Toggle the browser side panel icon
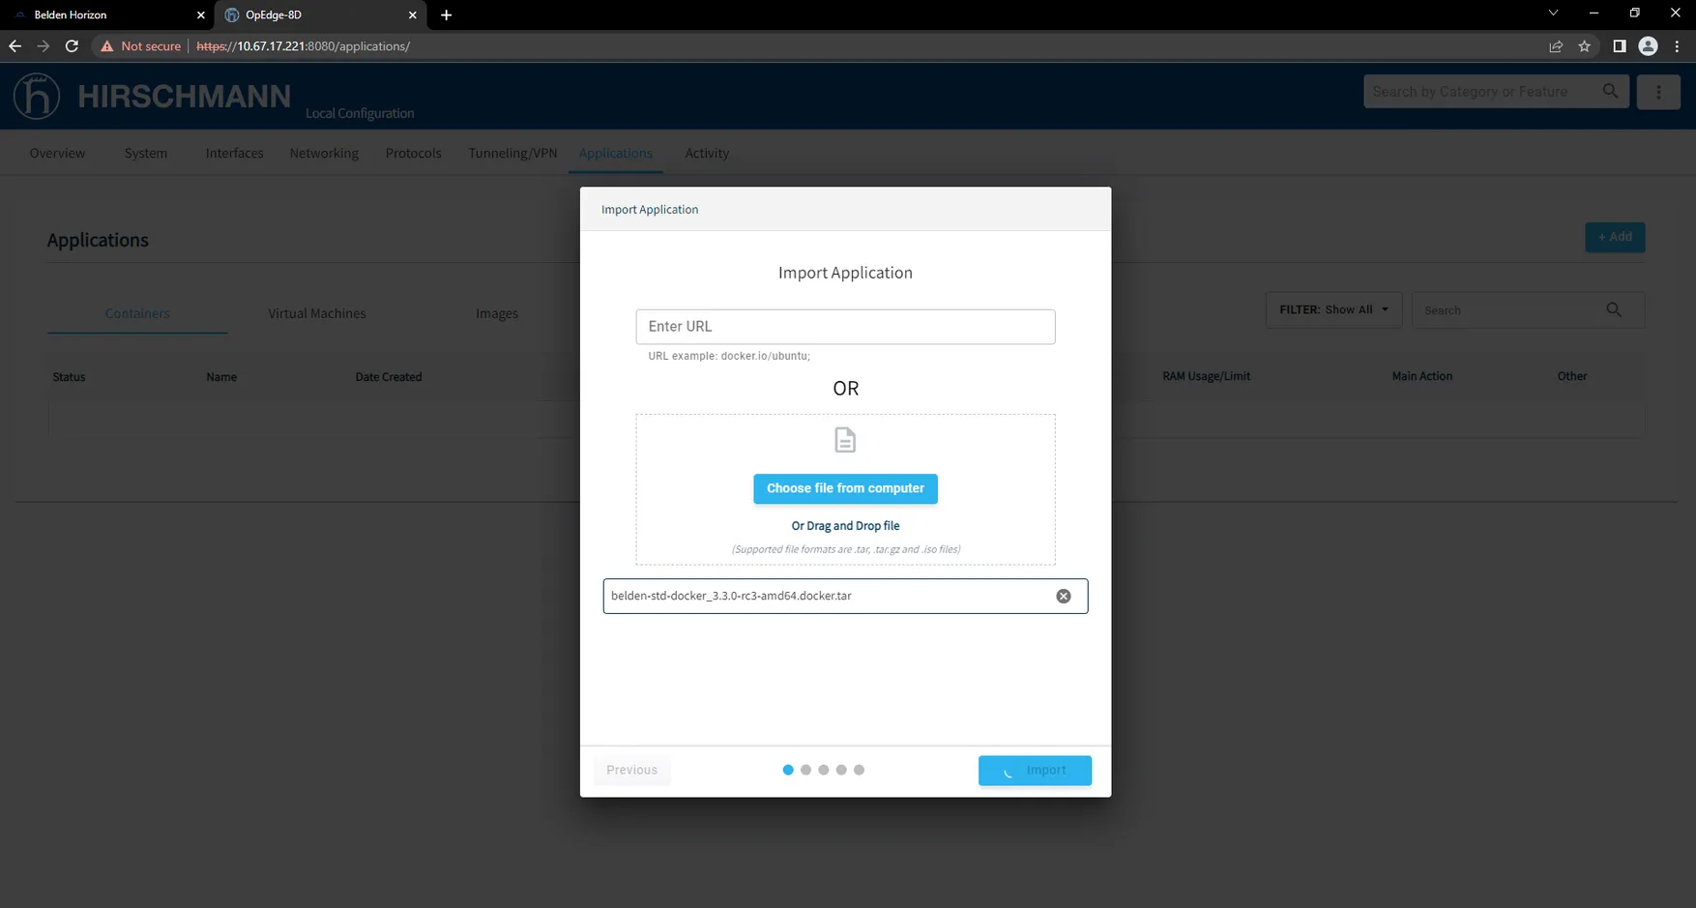The width and height of the screenshot is (1696, 908). click(1620, 45)
